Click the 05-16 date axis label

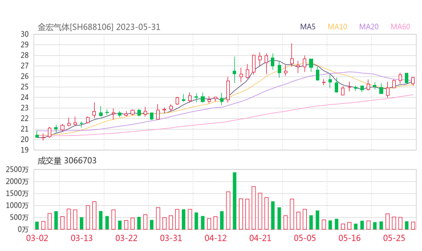(350, 238)
